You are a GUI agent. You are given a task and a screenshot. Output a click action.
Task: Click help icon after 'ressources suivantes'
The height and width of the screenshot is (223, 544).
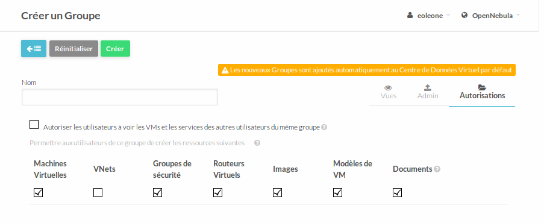tap(257, 143)
